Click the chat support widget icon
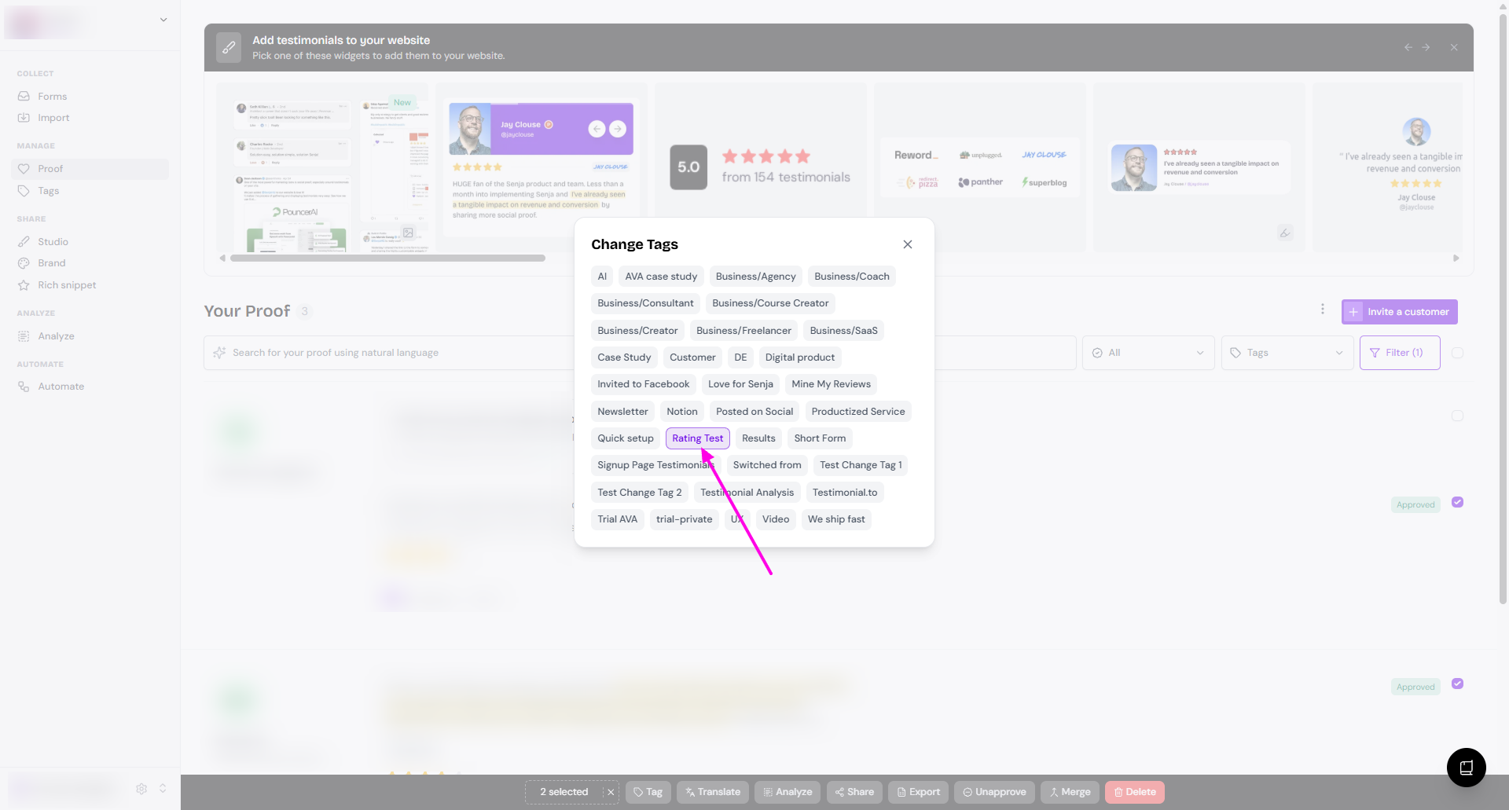 (x=1466, y=768)
